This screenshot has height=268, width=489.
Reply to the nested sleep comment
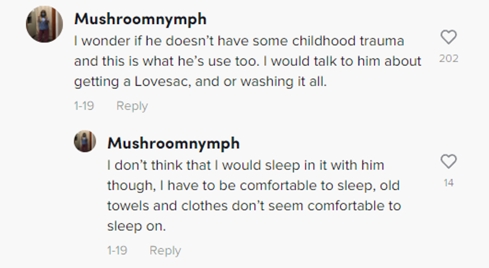click(x=165, y=250)
